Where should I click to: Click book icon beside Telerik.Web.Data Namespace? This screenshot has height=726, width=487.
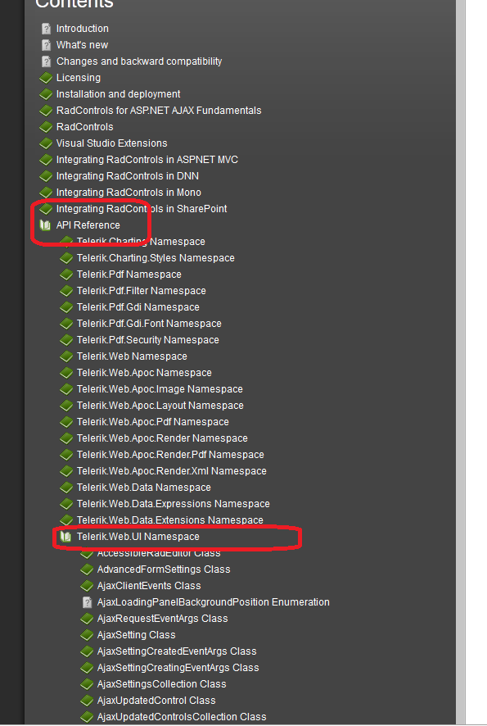(x=66, y=488)
